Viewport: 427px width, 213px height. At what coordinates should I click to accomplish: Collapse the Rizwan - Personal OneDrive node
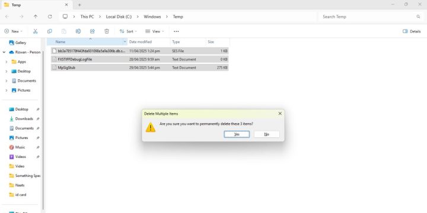coord(4,52)
